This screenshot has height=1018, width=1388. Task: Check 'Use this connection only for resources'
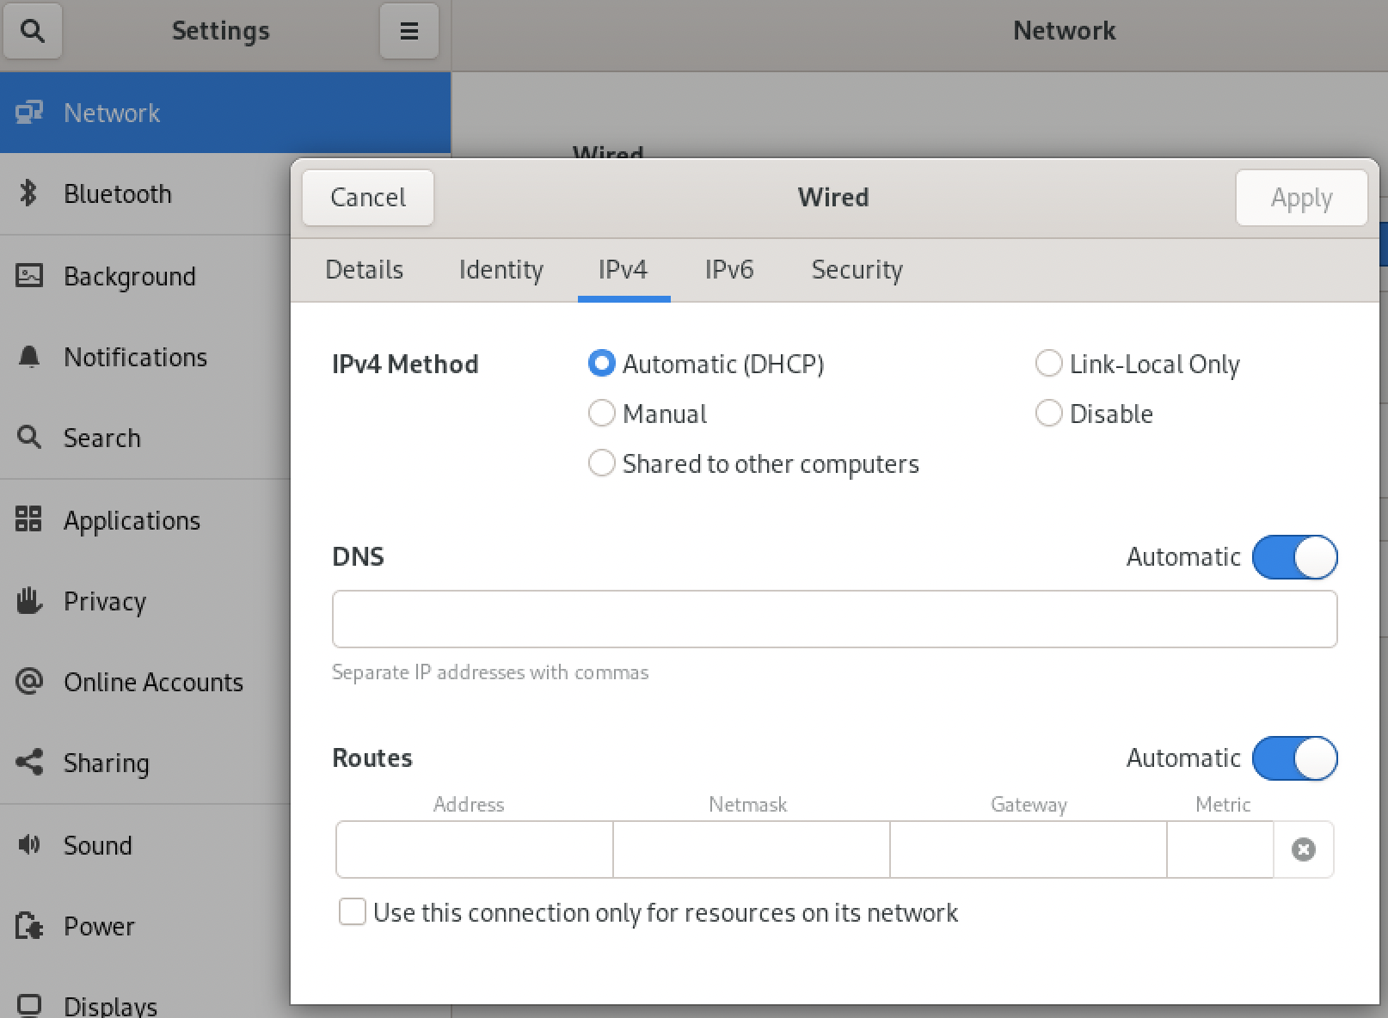353,911
